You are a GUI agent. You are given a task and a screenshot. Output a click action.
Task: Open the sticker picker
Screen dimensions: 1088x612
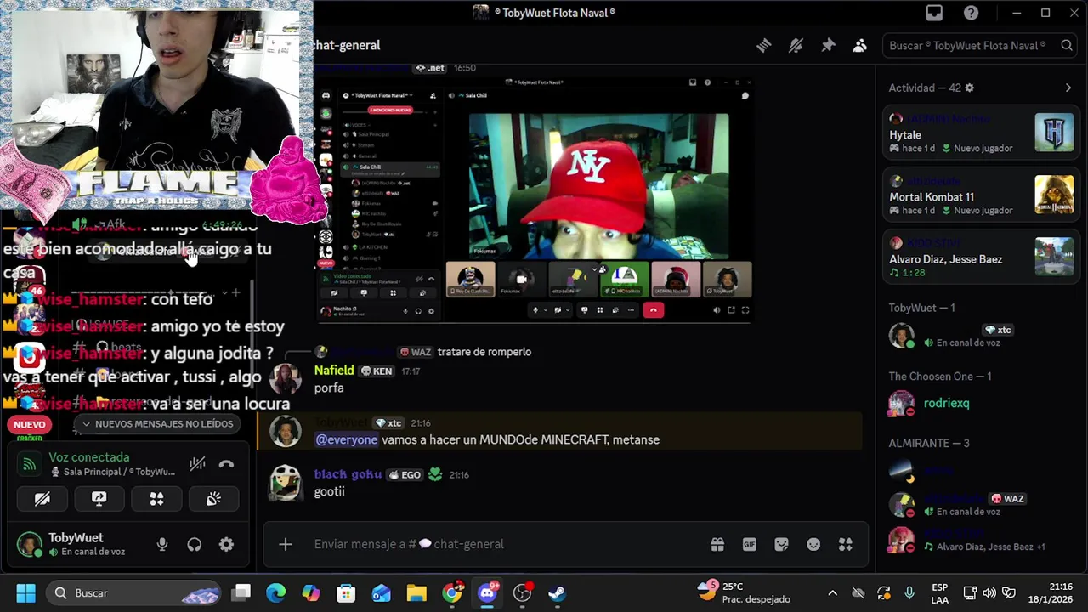[x=782, y=544]
